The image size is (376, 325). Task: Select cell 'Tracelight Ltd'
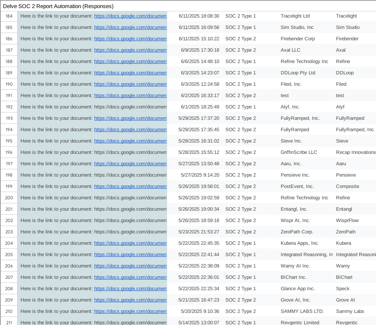pyautogui.click(x=295, y=16)
